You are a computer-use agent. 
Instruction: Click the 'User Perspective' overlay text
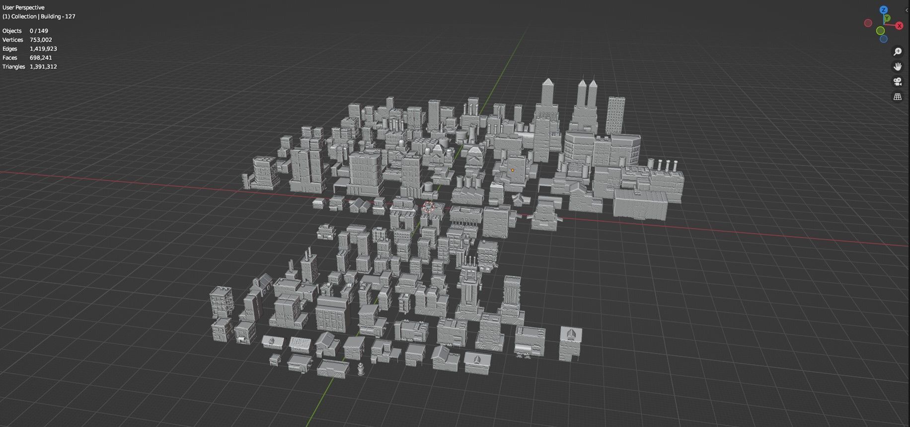tap(23, 7)
